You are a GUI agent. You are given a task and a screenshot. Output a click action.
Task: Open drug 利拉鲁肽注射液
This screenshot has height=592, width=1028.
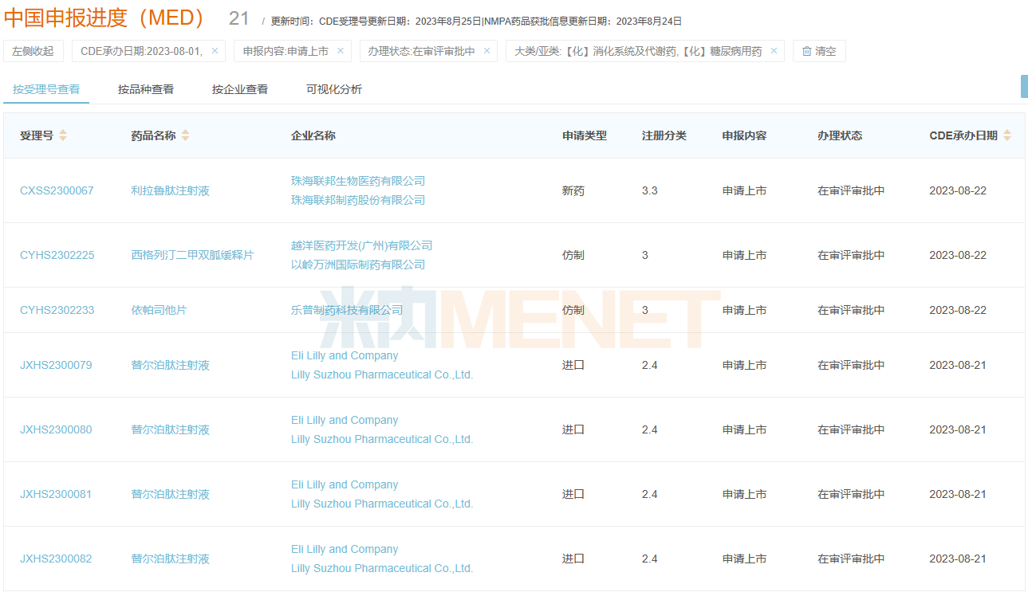click(x=171, y=190)
